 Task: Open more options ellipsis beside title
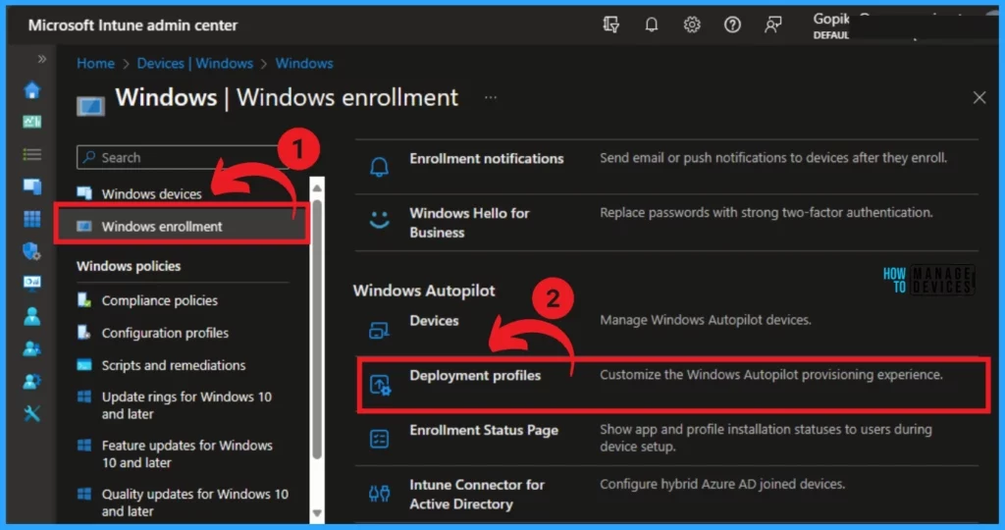tap(491, 98)
